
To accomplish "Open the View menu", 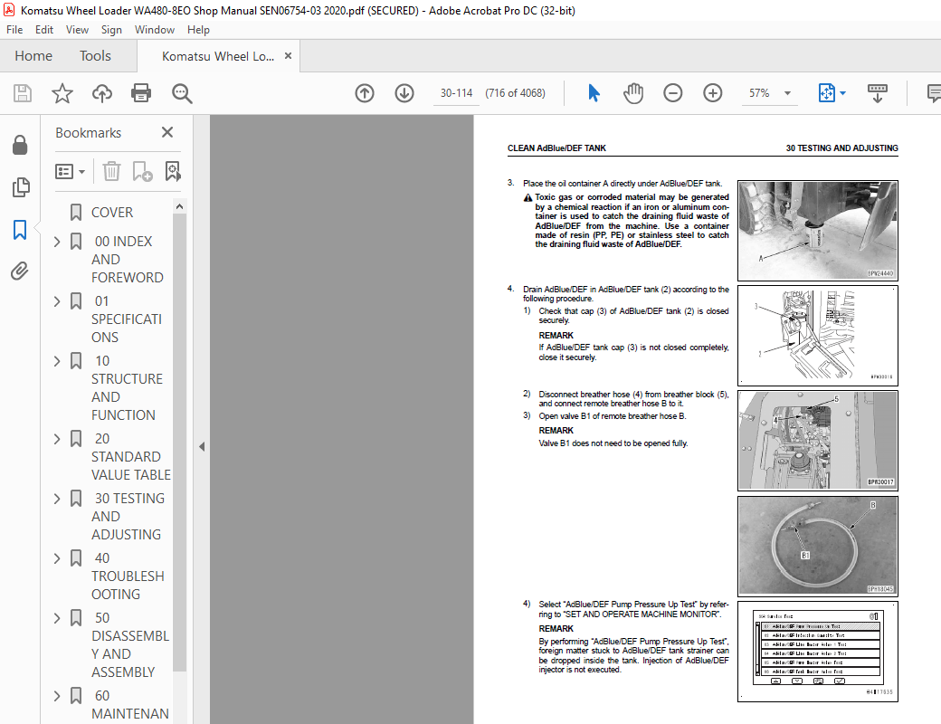I will 77,30.
